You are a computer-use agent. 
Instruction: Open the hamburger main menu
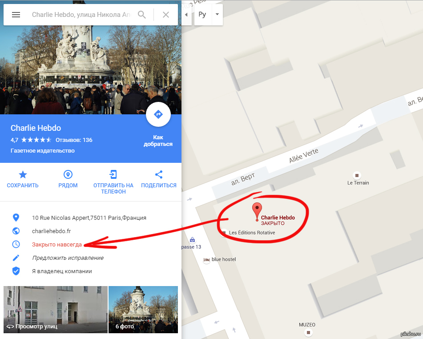16,15
